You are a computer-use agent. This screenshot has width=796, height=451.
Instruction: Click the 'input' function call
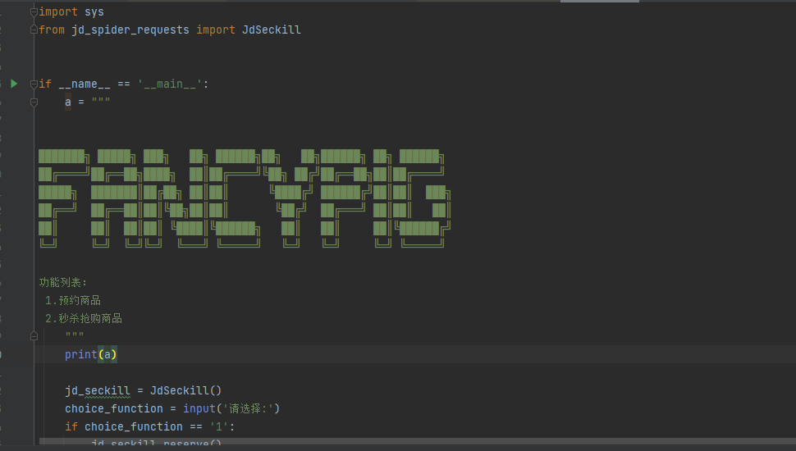pyautogui.click(x=199, y=409)
